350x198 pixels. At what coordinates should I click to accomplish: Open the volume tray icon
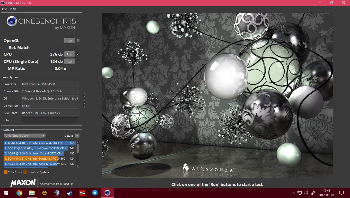306,193
